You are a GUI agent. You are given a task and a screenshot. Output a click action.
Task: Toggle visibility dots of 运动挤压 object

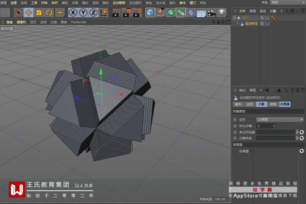click(x=266, y=24)
